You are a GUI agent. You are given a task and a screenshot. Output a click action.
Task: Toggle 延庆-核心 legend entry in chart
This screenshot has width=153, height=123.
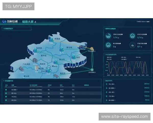[138, 57]
